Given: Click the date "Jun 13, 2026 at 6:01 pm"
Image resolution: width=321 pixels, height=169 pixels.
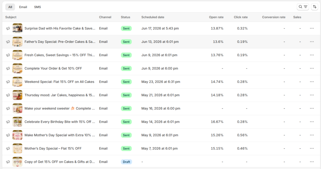Looking at the screenshot, I should pos(160,42).
